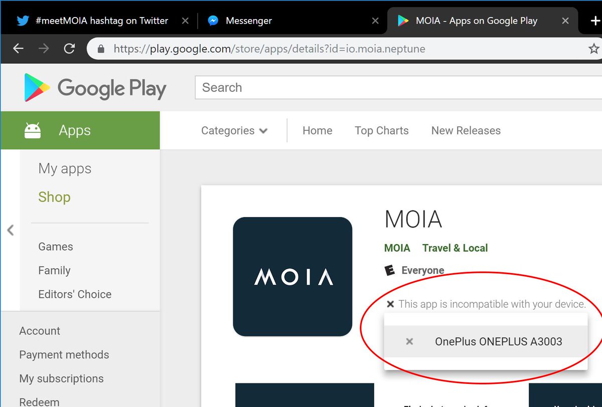Open Top Charts

coord(381,131)
